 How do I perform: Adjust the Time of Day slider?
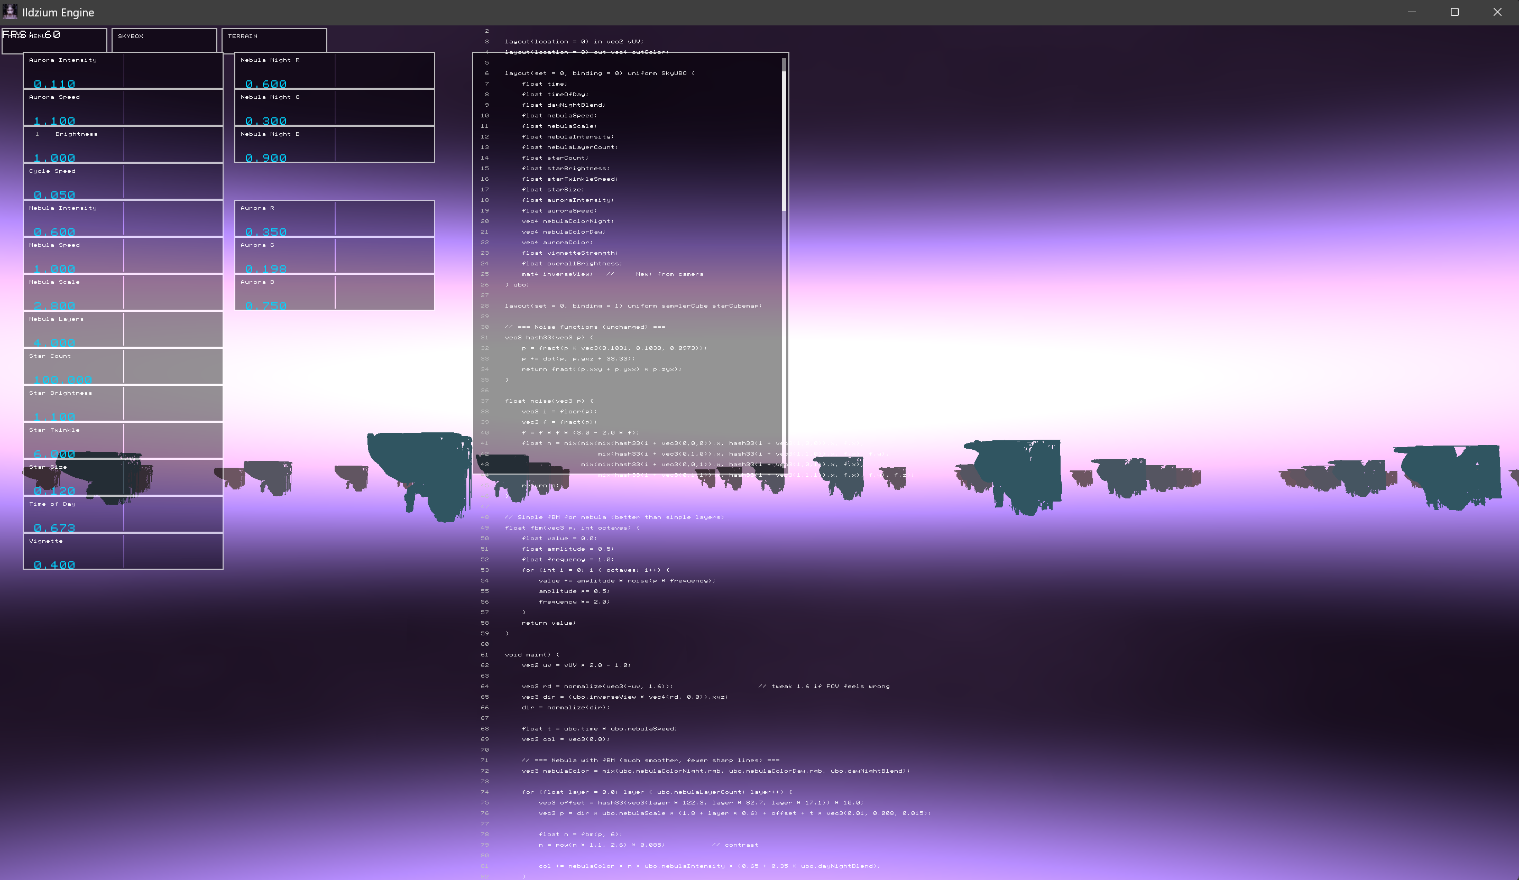click(x=123, y=514)
